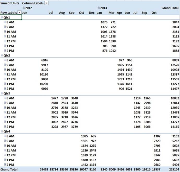Select the Sum of Units cell
This screenshot has width=180, height=172.
click(10, 3)
